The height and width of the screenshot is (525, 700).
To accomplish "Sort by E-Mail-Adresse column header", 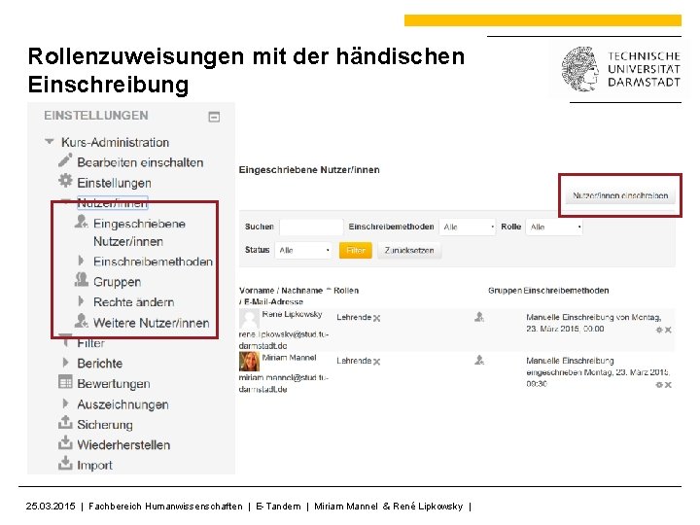I will pos(273,301).
